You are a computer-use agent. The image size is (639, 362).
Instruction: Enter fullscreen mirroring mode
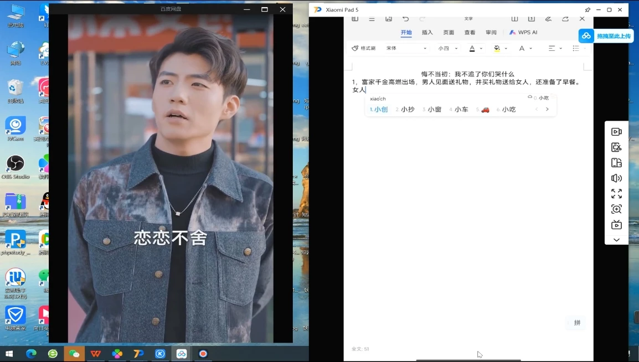[616, 193]
